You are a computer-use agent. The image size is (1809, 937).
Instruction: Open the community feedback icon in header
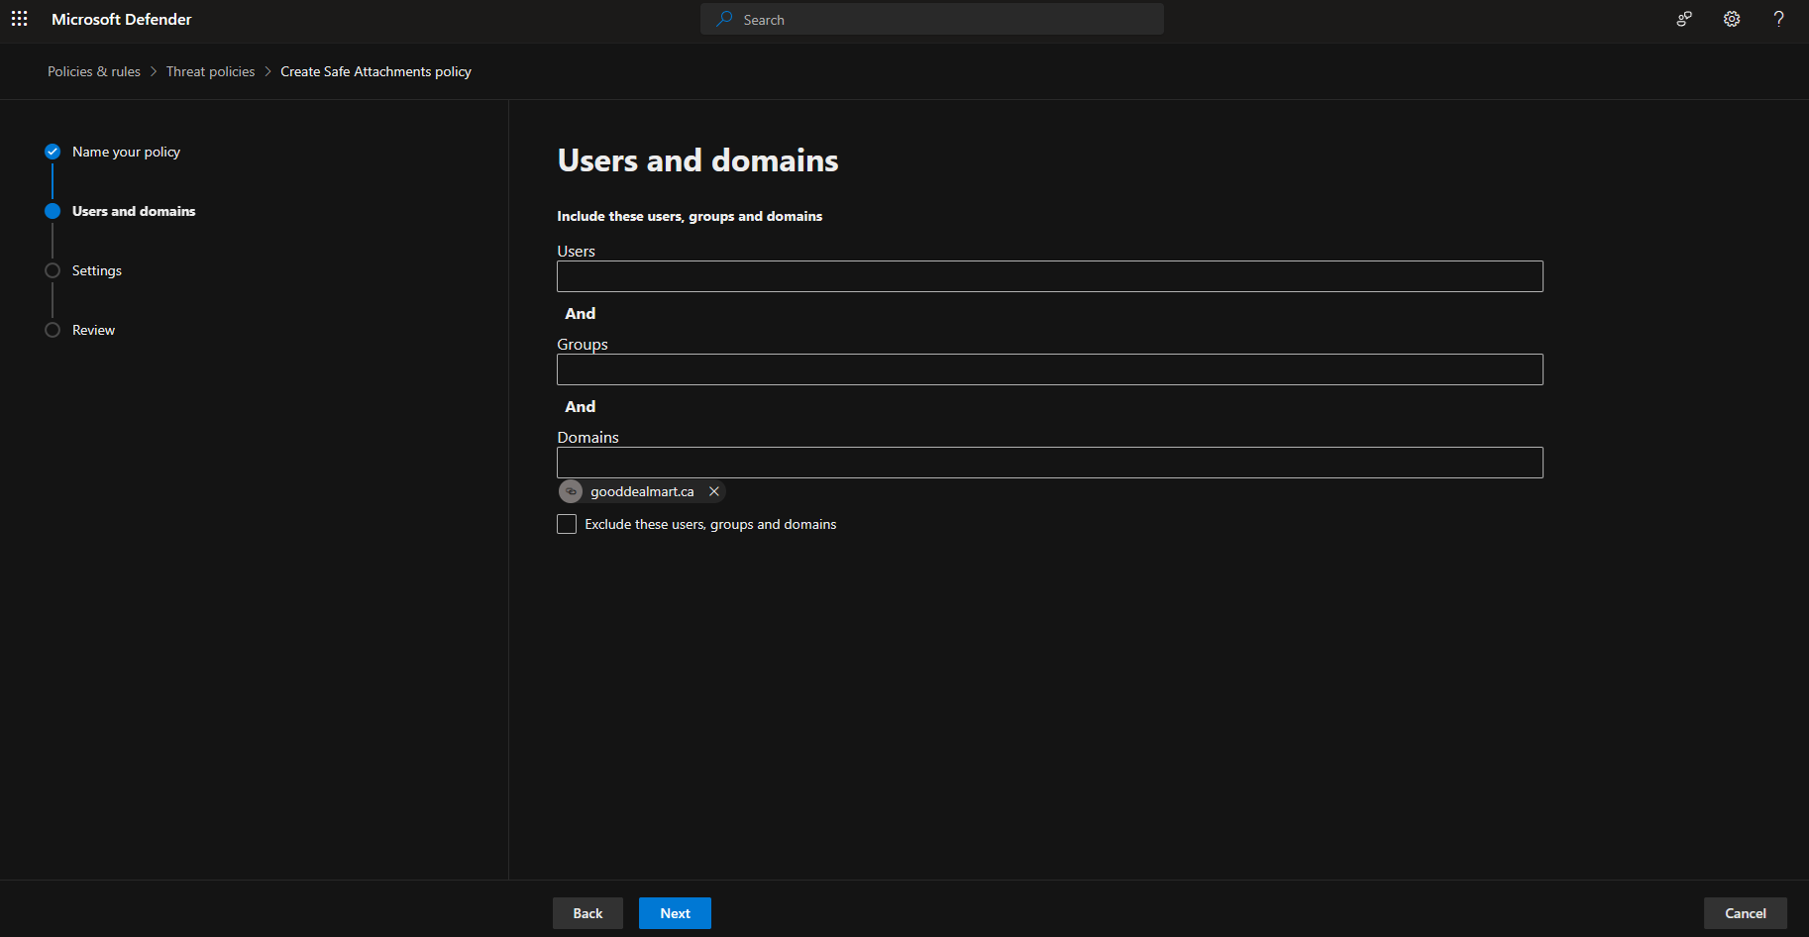tap(1683, 19)
